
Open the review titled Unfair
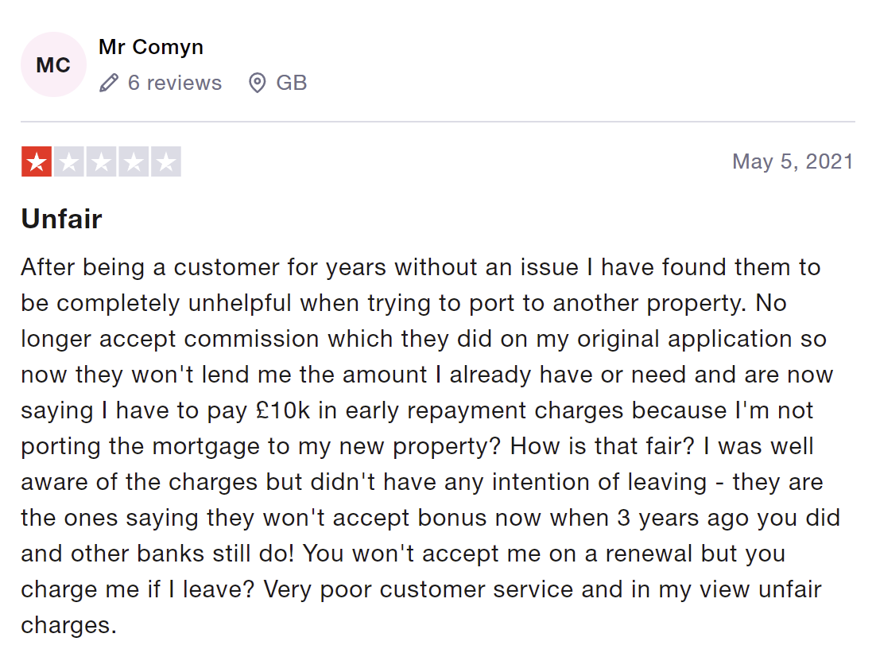62,219
